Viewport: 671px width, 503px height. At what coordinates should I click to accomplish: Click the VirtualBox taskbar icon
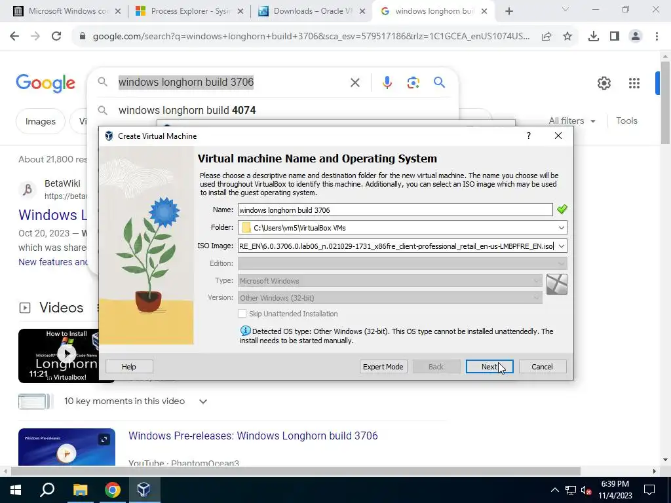pyautogui.click(x=144, y=490)
